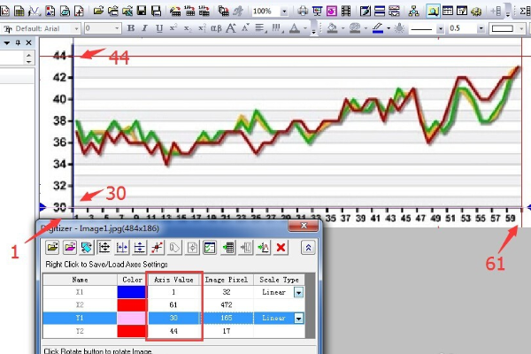
Task: Toggle underline text formatting
Action: click(x=159, y=28)
